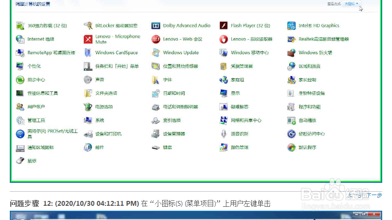
Task: Open 电话和调制解调器 icon
Action: coord(156,107)
